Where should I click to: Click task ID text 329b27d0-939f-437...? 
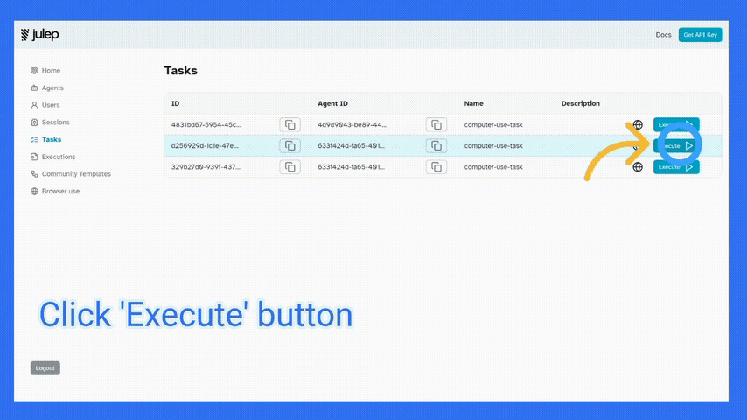pyautogui.click(x=206, y=167)
